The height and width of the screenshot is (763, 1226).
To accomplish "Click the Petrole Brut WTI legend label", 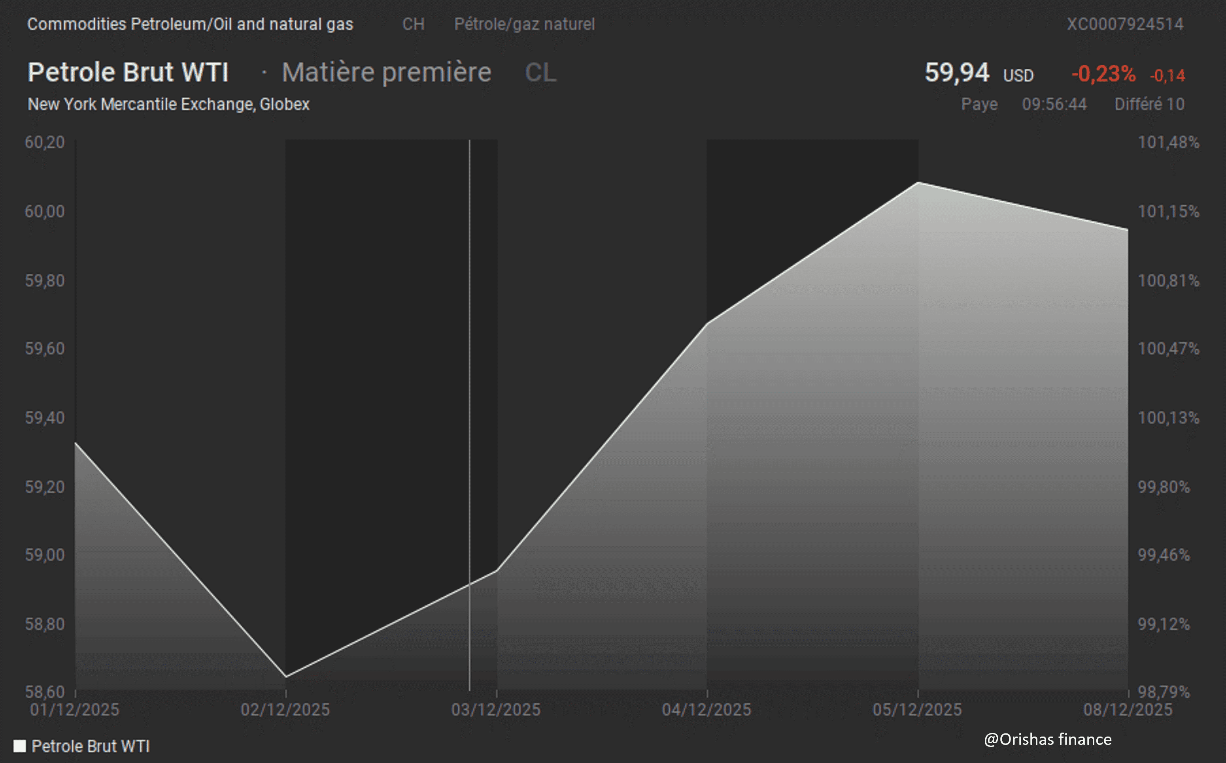I will 91,746.
